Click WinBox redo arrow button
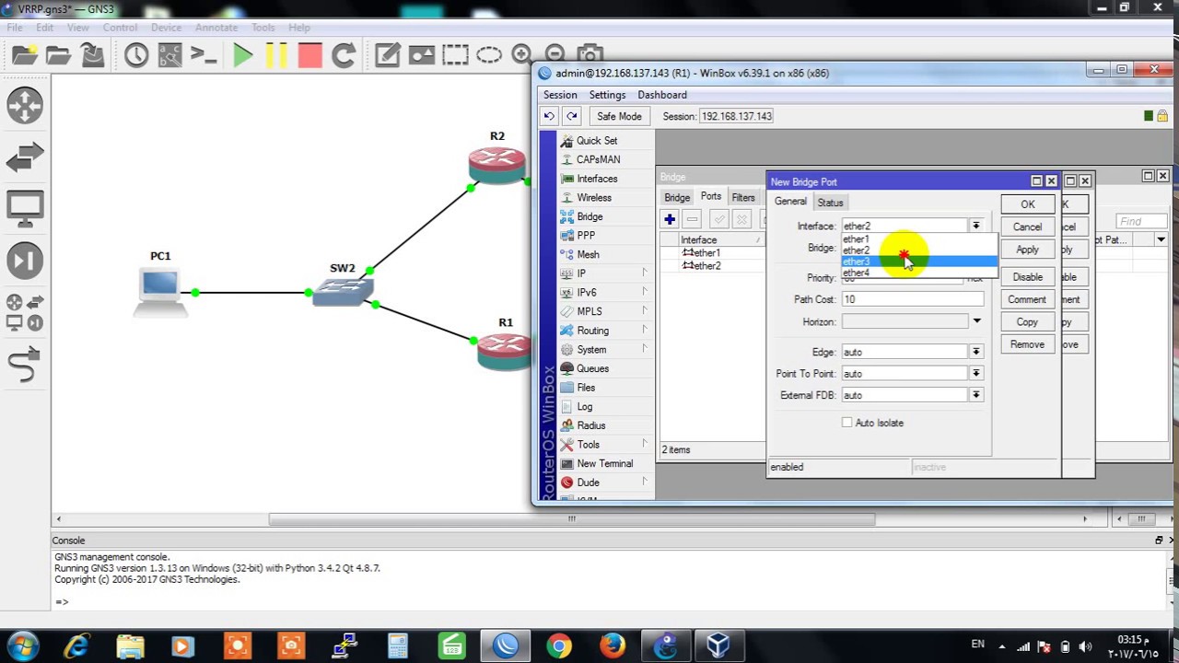The width and height of the screenshot is (1179, 663). 572,116
